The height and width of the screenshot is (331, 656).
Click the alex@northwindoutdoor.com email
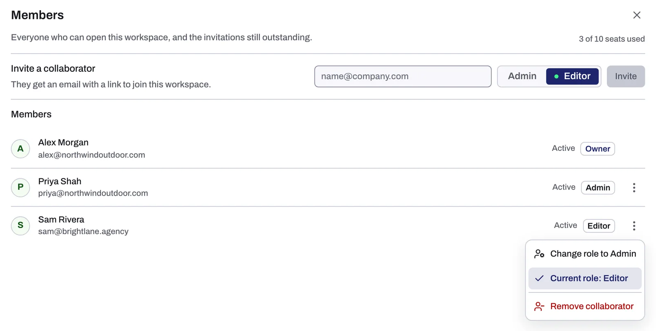[91, 155]
